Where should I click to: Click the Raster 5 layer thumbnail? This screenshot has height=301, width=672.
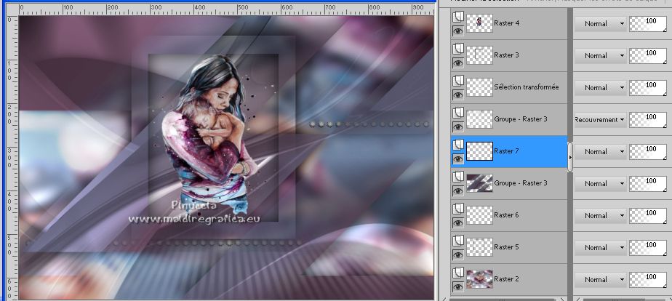pyautogui.click(x=479, y=247)
